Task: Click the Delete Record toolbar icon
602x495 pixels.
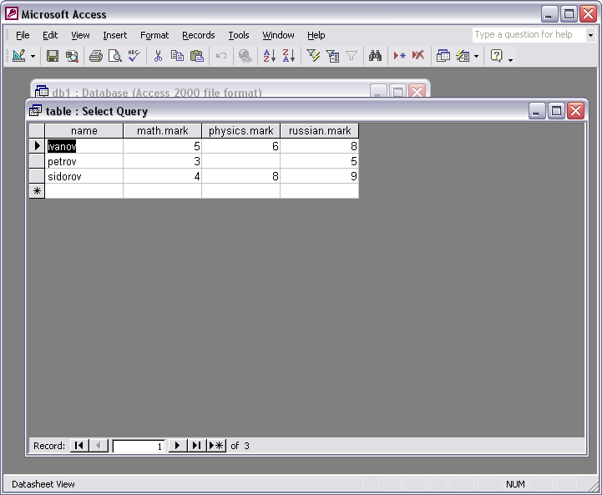Action: pyautogui.click(x=417, y=56)
